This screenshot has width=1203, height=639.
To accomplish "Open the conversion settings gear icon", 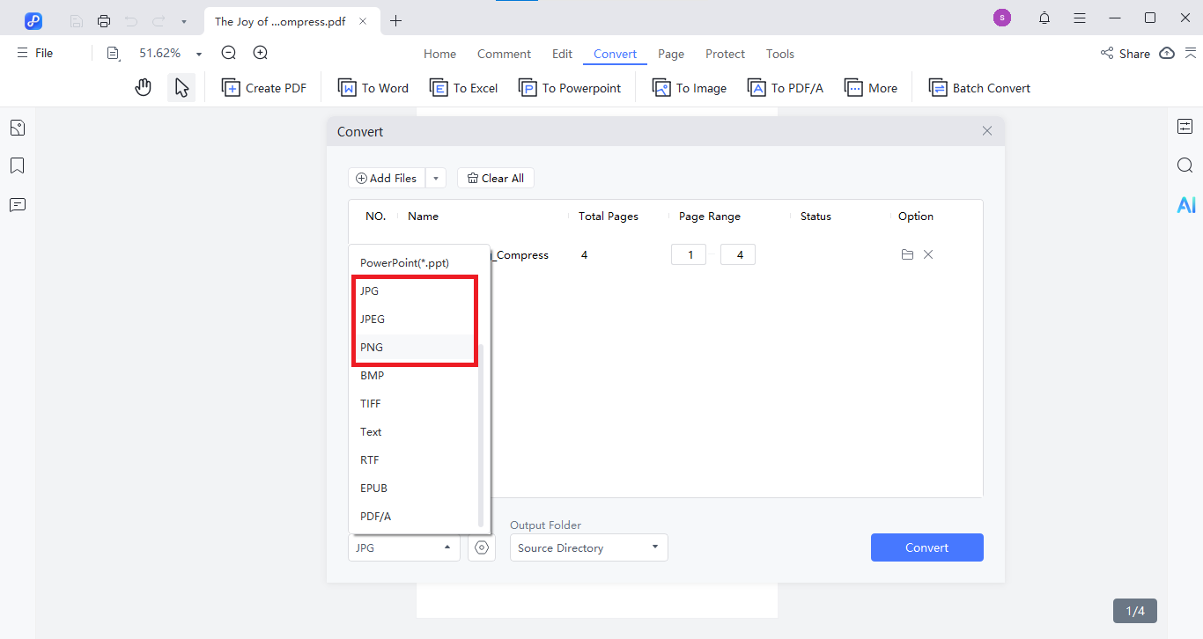I will pyautogui.click(x=481, y=547).
